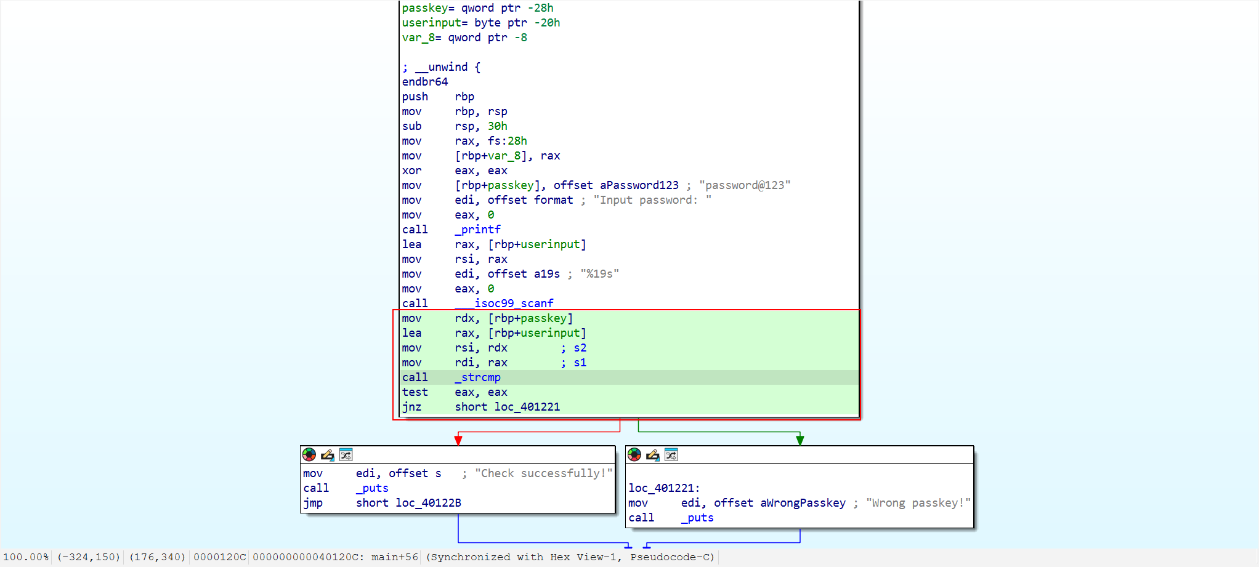
Task: Click "short loc_401221" jump target
Action: coord(508,407)
